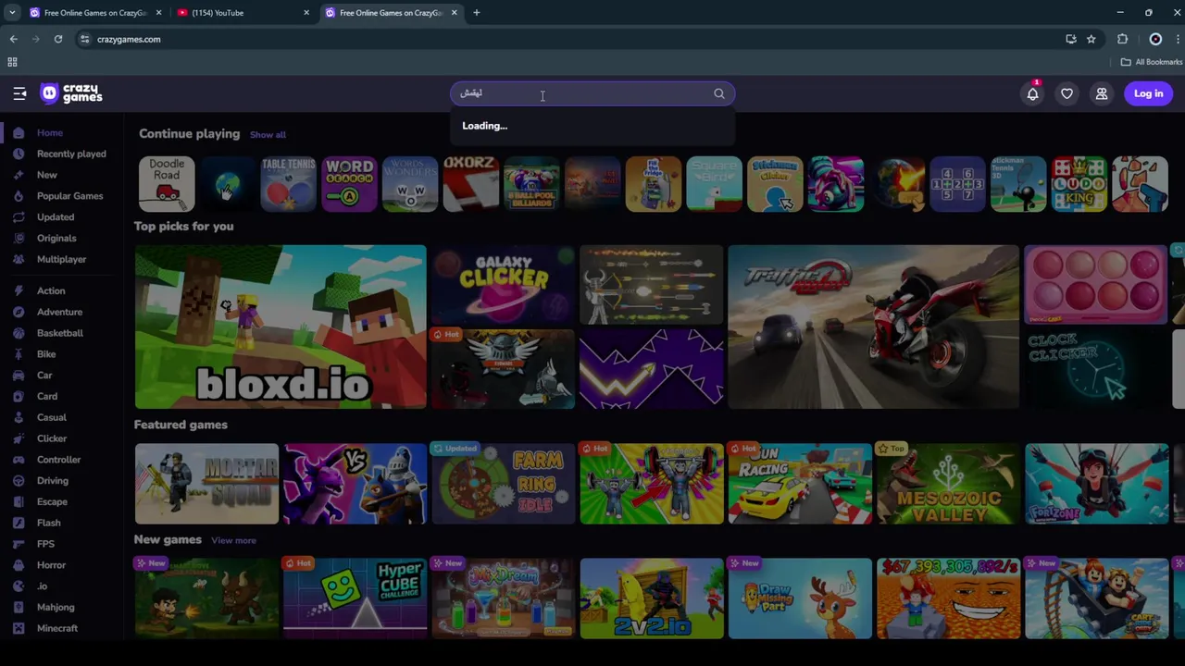Open Table Tennis game thumbnail

click(288, 183)
